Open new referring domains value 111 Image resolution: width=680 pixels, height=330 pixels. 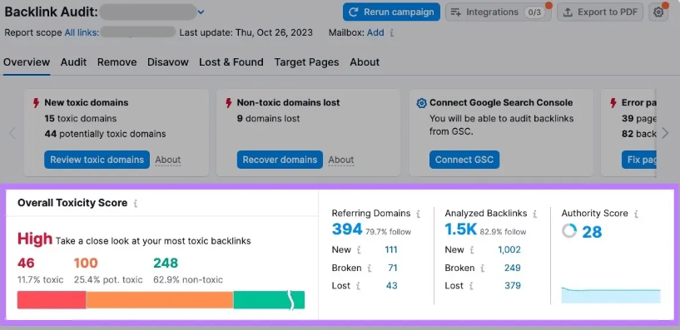coord(390,250)
